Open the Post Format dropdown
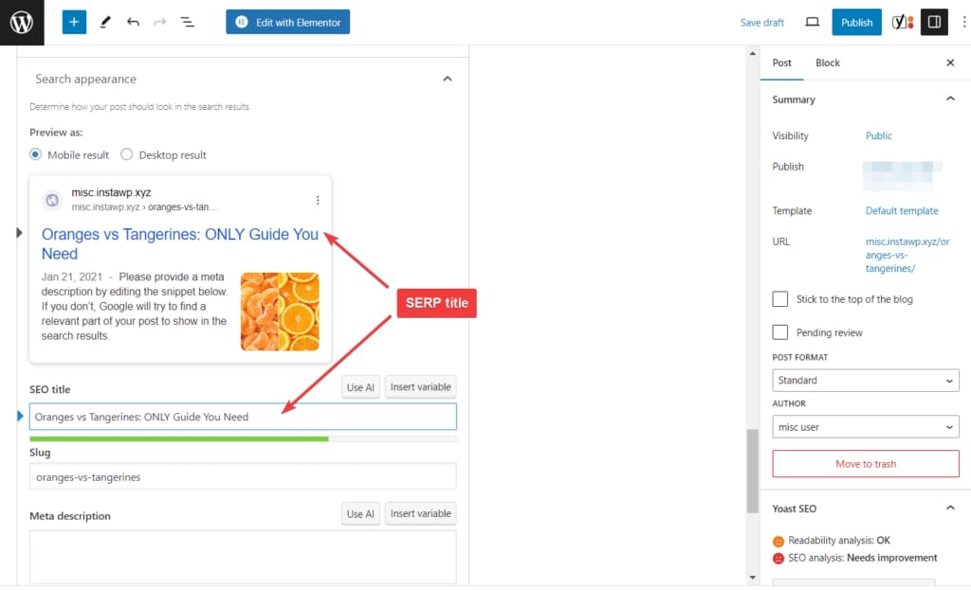 coord(865,380)
